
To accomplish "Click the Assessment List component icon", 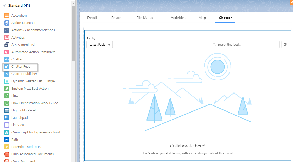I will [x=7, y=45].
